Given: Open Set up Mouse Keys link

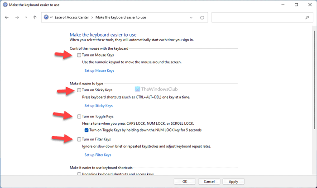Looking at the screenshot, I should [99, 71].
